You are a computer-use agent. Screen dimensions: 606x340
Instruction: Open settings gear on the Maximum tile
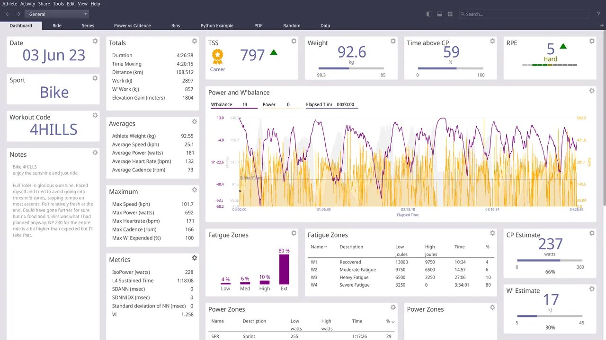pyautogui.click(x=195, y=190)
